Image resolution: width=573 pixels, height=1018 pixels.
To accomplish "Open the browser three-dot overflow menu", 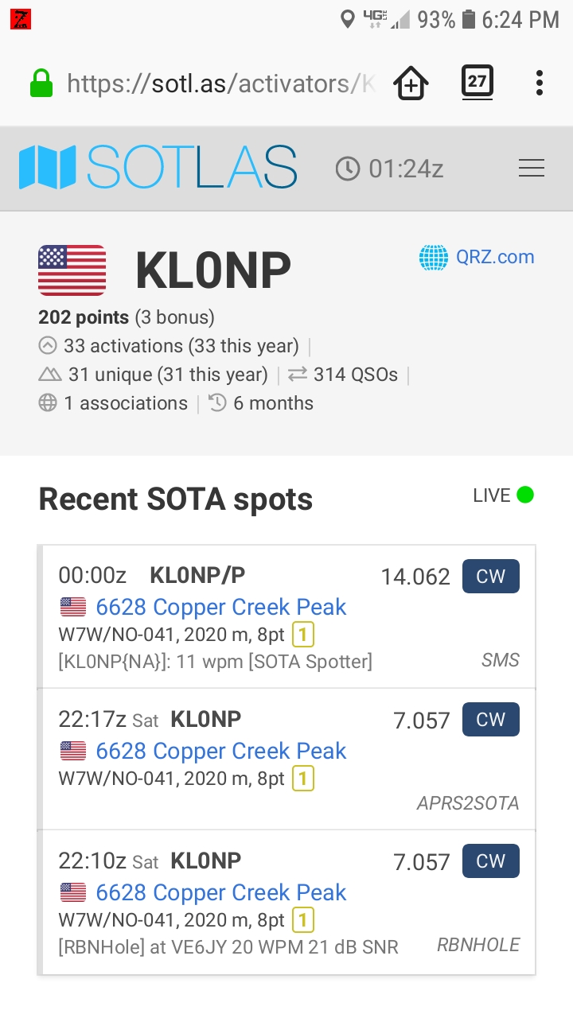I will [539, 83].
